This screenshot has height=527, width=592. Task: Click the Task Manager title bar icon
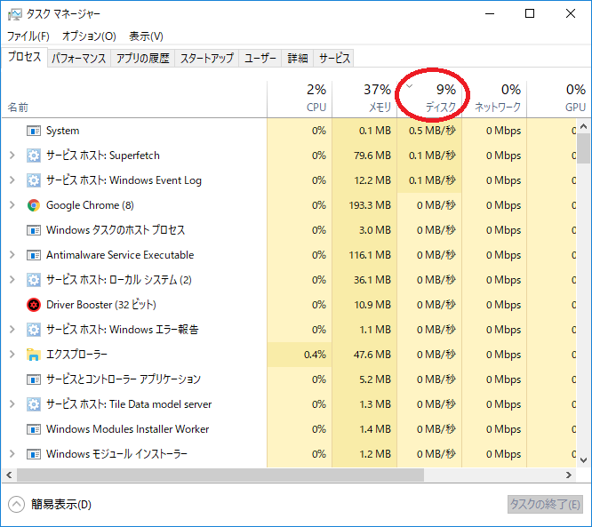[x=15, y=14]
